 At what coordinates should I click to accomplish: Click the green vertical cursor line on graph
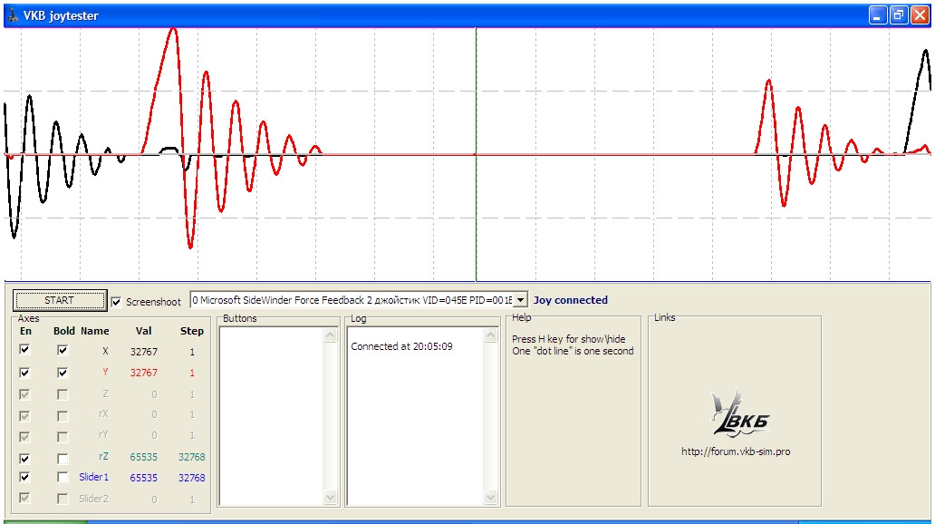pyautogui.click(x=476, y=154)
